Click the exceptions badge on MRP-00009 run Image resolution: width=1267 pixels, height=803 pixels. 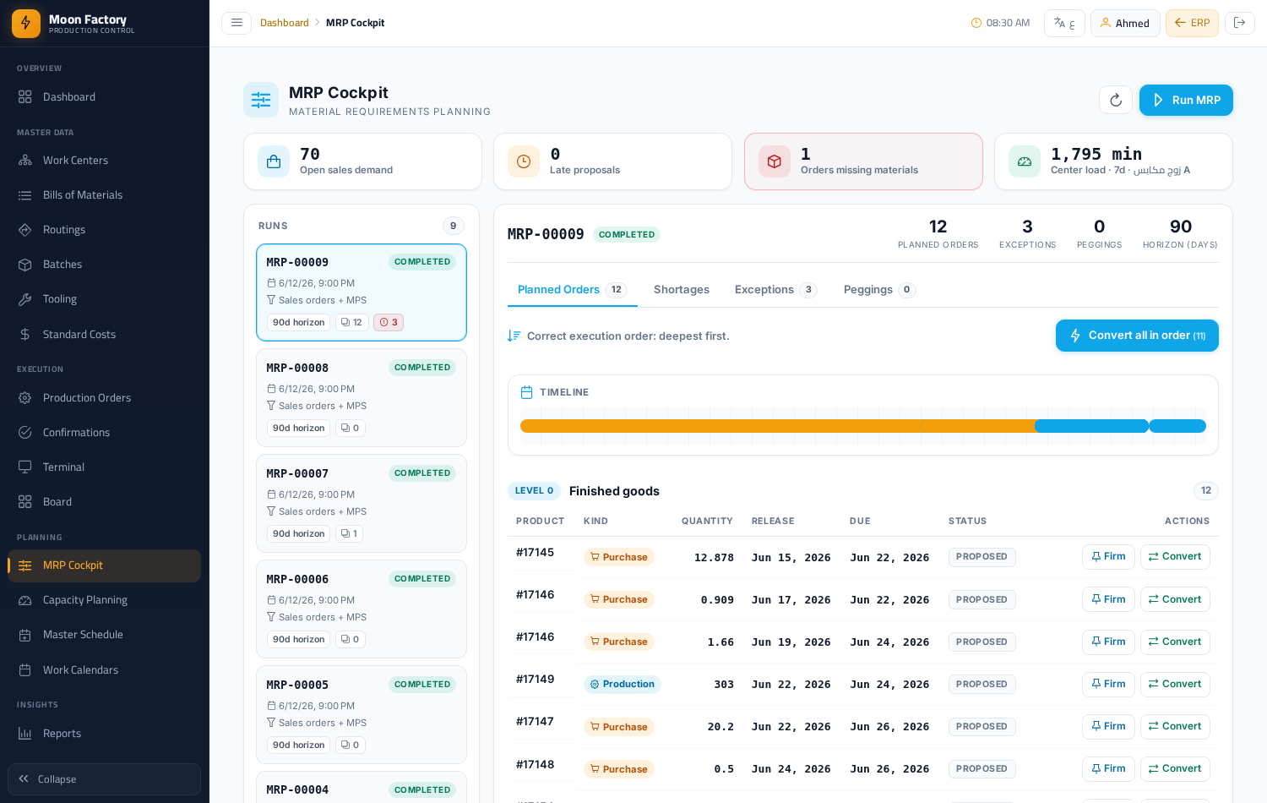(389, 322)
